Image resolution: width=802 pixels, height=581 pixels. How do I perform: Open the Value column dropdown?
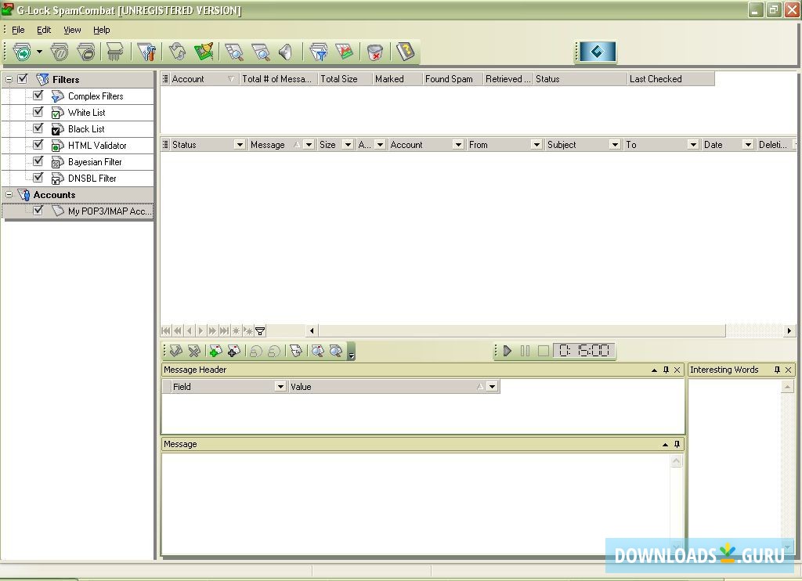492,387
